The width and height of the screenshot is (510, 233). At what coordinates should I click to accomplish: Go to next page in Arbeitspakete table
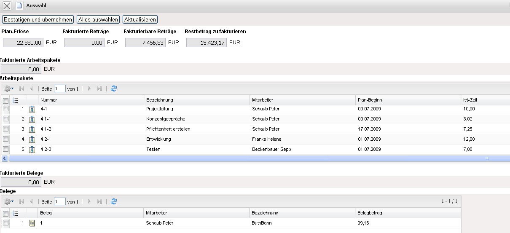tap(89, 88)
